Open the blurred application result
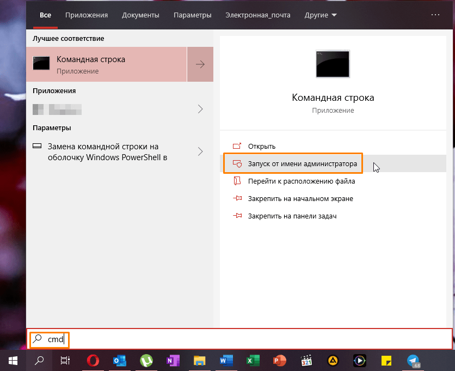 57,110
